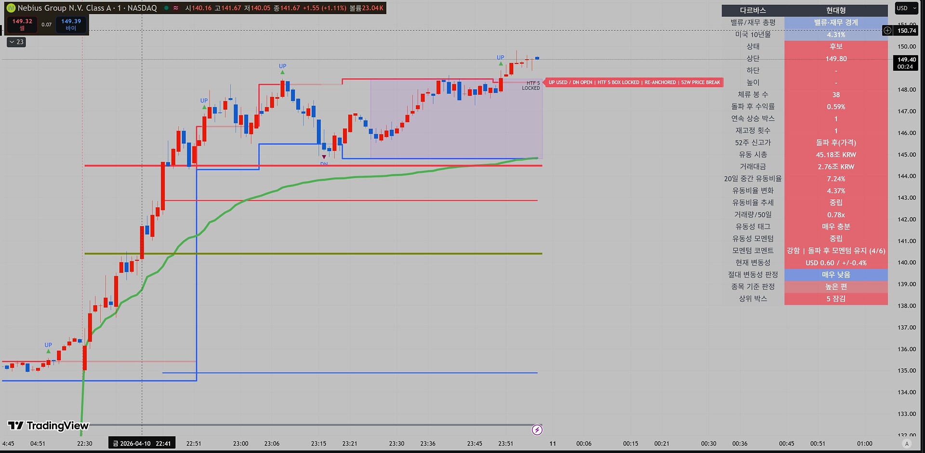
Task: Click the 밸류·재무 경계 value cell
Action: coord(836,23)
